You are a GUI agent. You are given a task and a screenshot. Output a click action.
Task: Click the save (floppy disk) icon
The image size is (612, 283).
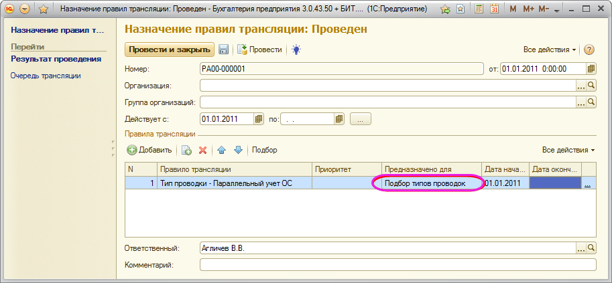224,50
